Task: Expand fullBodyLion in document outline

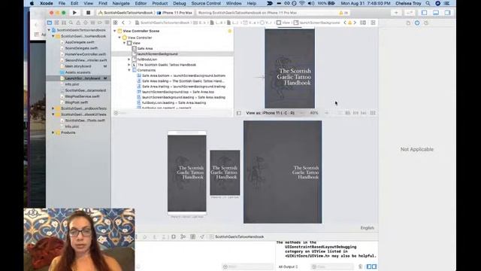Action: [x=129, y=59]
